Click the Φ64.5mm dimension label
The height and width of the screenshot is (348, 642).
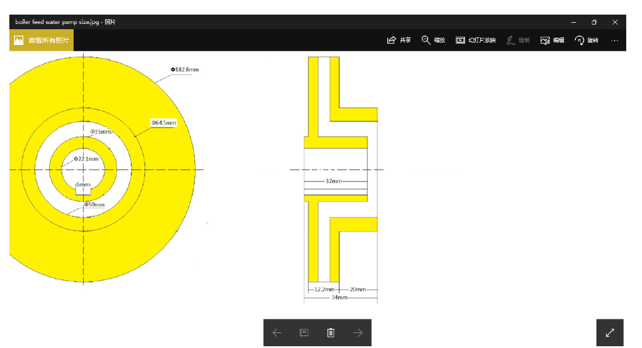164,123
